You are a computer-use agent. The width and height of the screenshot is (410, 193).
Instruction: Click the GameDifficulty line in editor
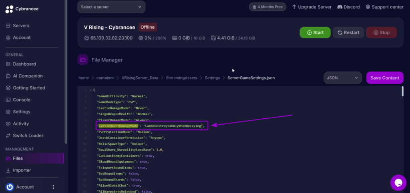(x=122, y=96)
